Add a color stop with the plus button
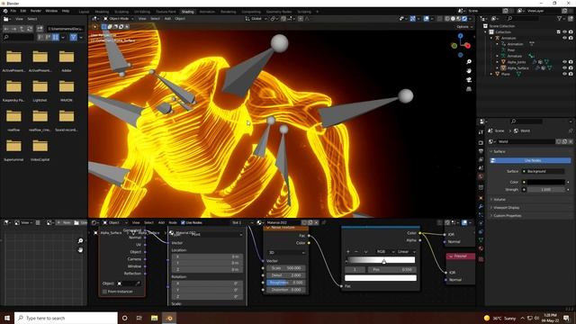 348,252
